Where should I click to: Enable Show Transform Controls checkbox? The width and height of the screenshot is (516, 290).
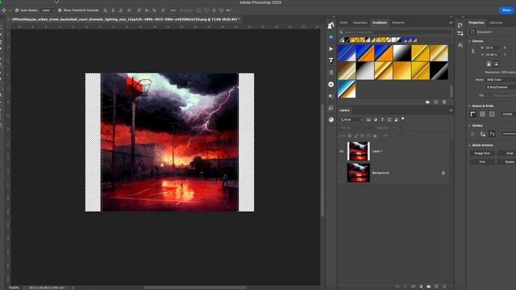pyautogui.click(x=60, y=10)
